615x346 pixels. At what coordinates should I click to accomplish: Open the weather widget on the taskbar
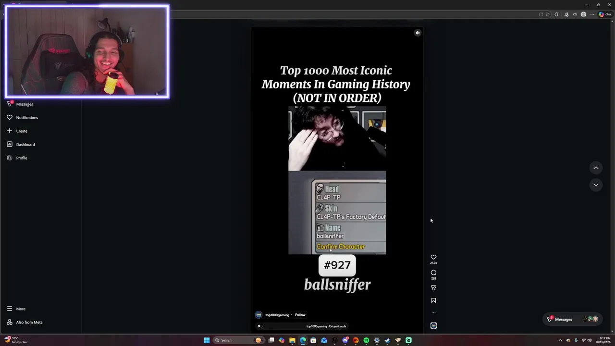pos(16,340)
